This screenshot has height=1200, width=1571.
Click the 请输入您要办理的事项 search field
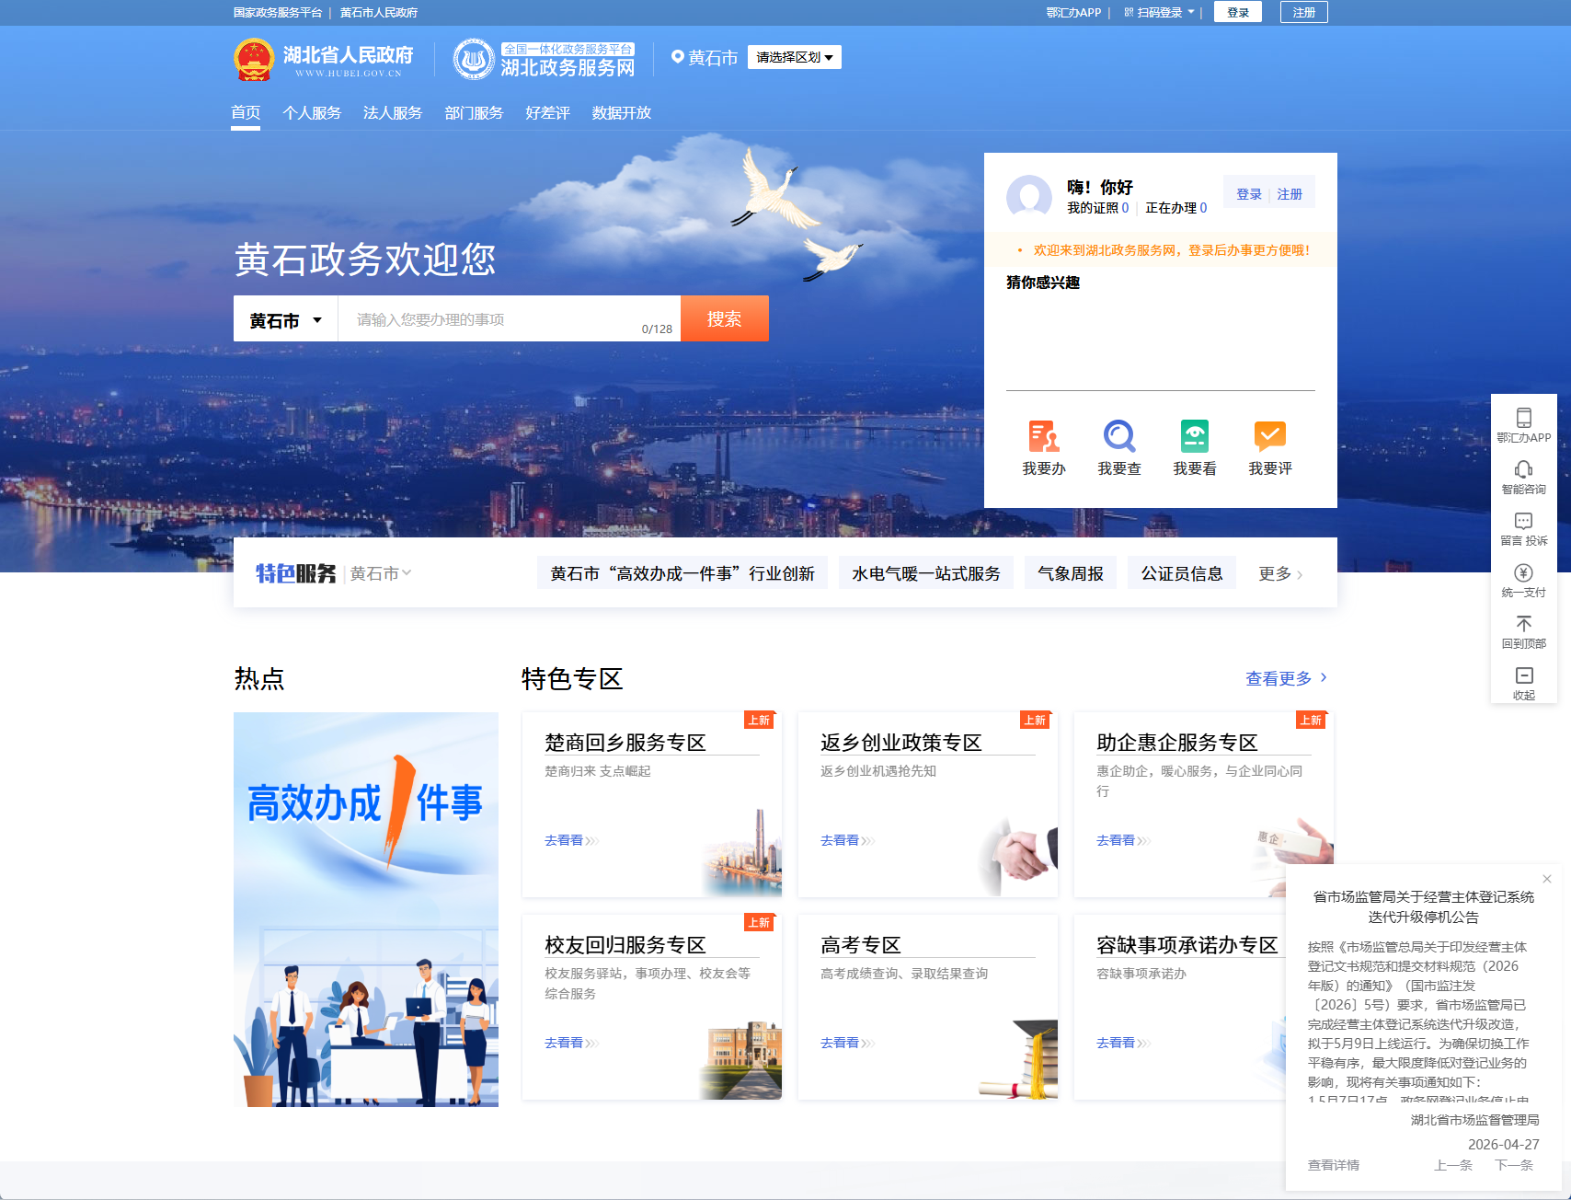510,319
